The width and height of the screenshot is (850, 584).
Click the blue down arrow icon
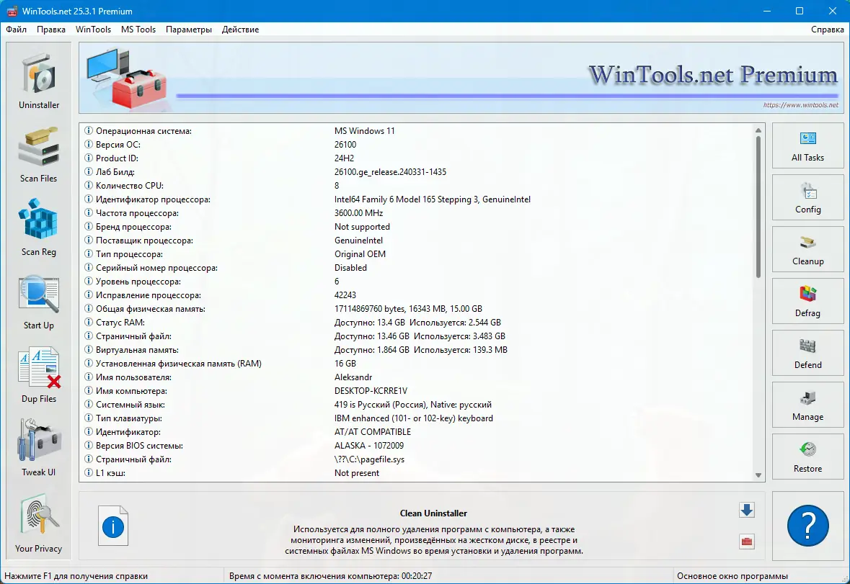pos(747,510)
